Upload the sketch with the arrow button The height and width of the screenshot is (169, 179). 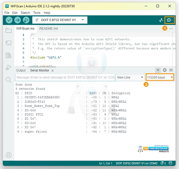(18, 20)
